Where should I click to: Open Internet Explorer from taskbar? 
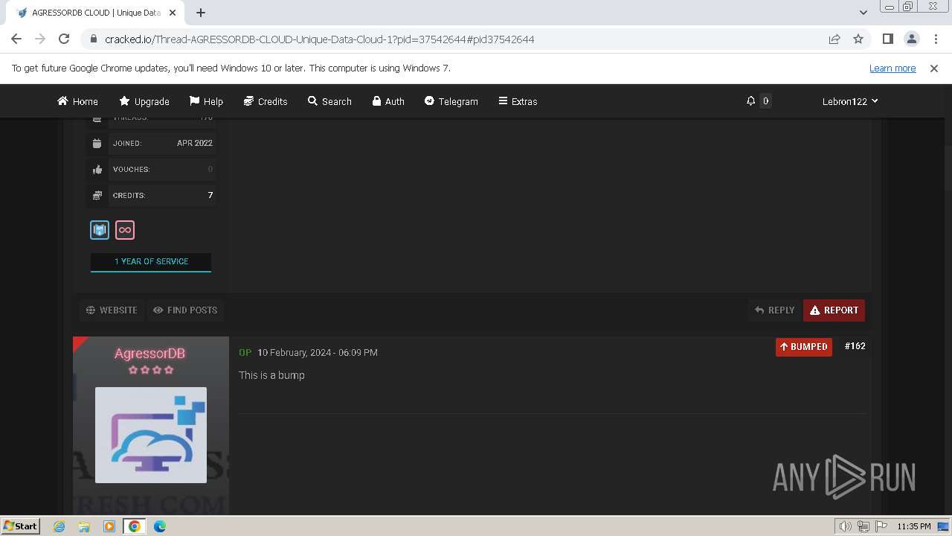point(59,526)
